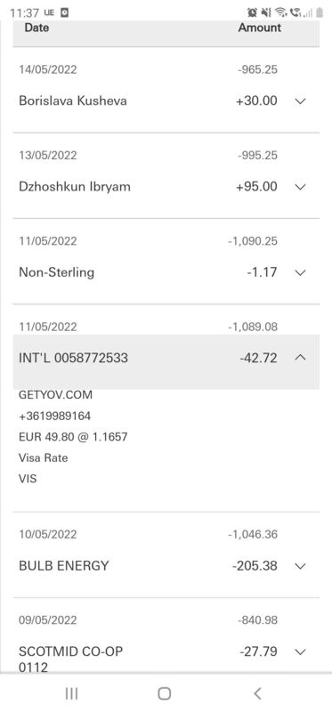Select the Amount column header
332x712 pixels.
click(260, 28)
